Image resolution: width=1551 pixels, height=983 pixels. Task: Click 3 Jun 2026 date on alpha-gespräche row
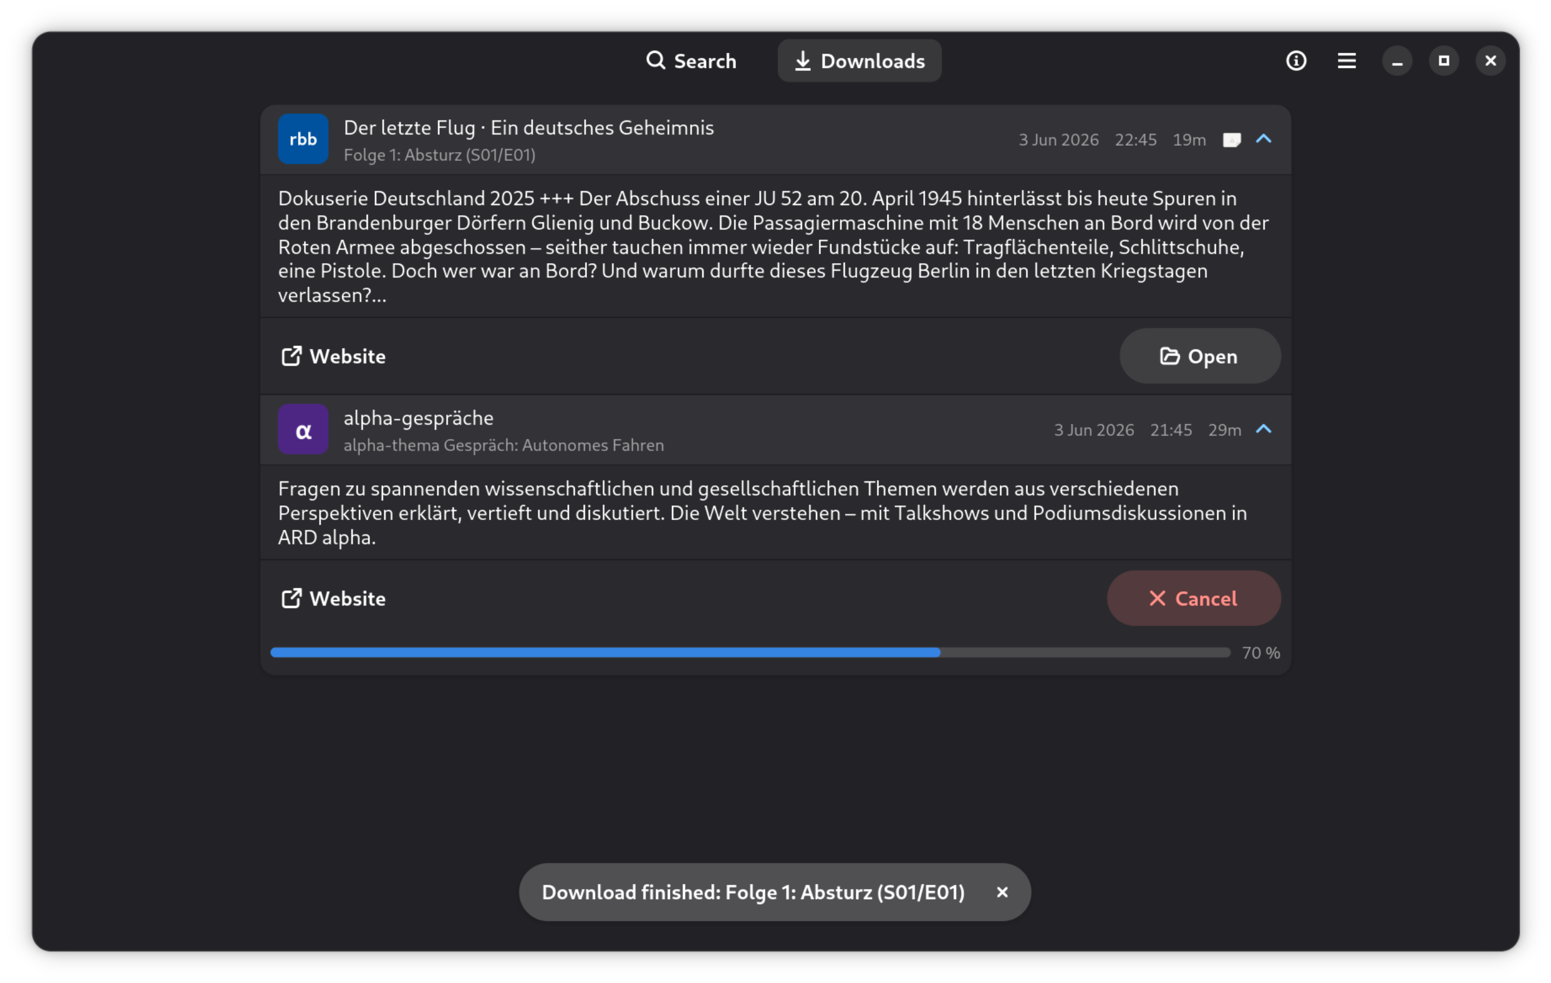(x=1094, y=430)
